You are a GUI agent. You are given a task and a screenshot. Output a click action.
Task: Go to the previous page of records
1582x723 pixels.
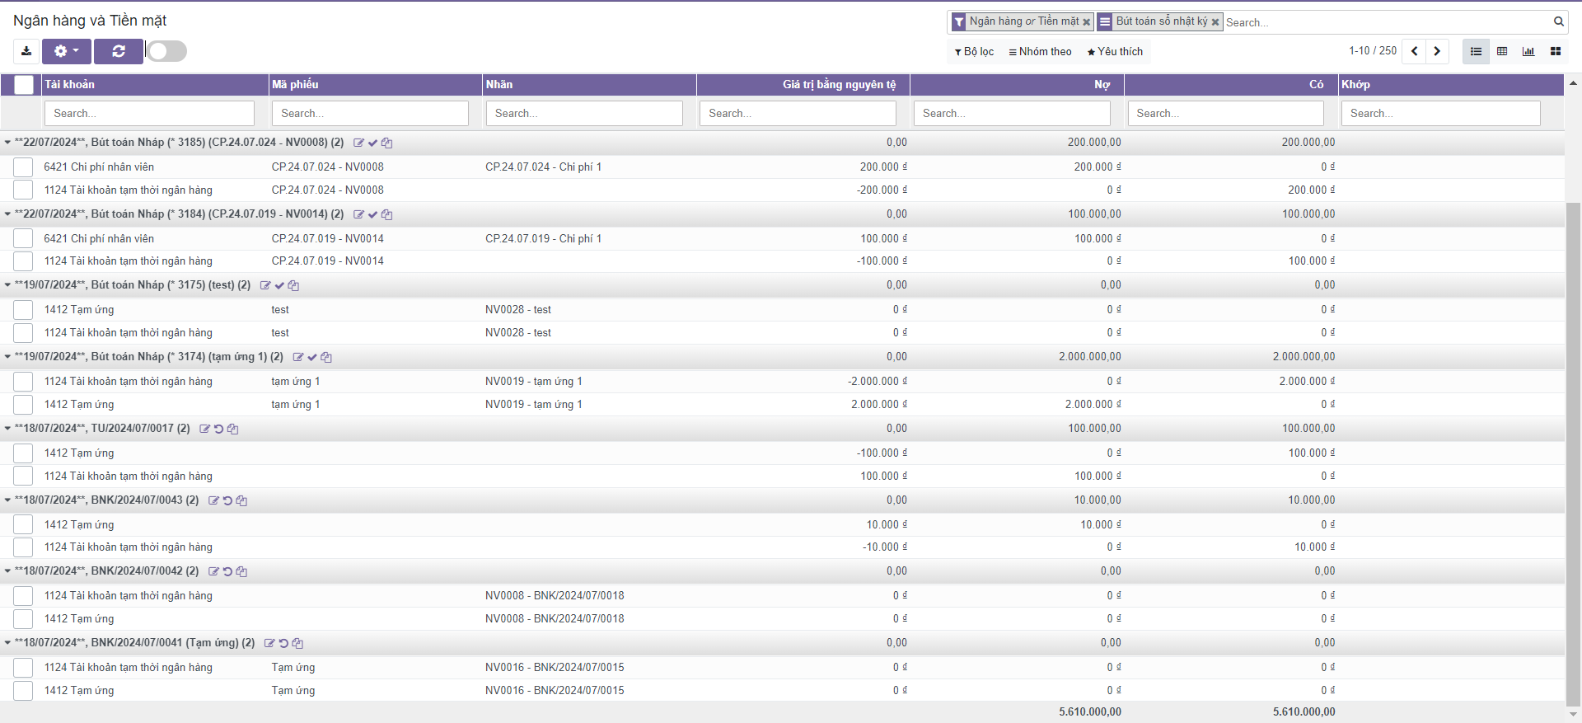[x=1414, y=51]
